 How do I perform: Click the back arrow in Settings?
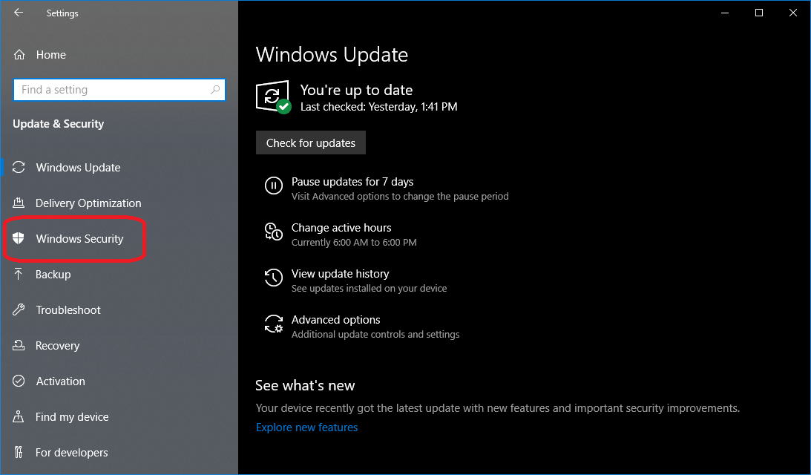(x=19, y=13)
